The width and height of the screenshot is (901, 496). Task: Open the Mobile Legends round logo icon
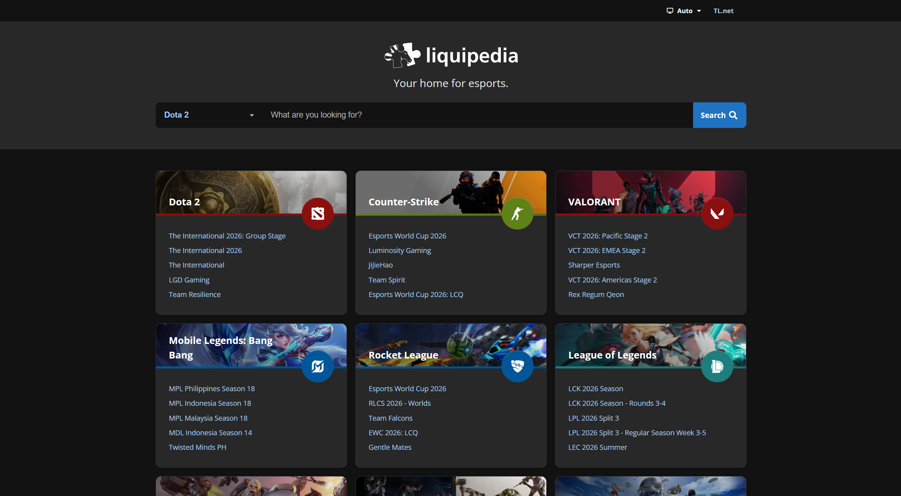pyautogui.click(x=318, y=366)
